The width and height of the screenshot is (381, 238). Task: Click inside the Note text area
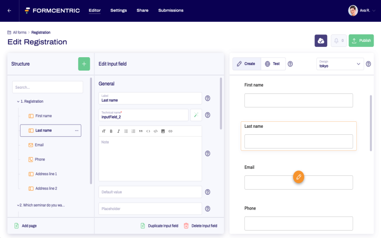point(150,159)
